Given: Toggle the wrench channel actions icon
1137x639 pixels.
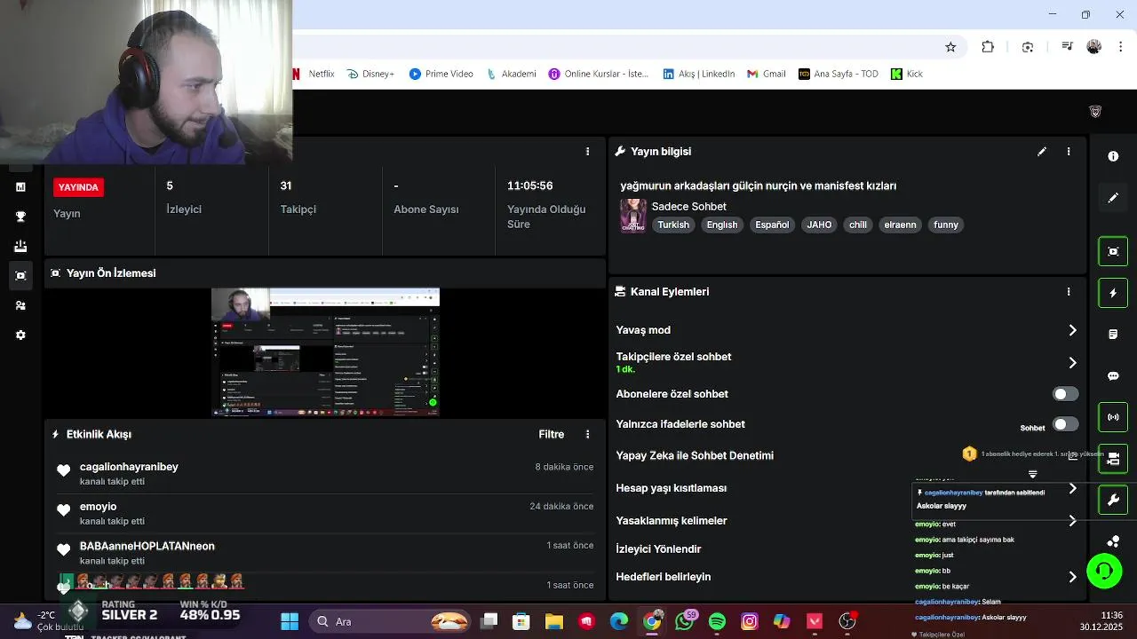Looking at the screenshot, I should click(1113, 501).
